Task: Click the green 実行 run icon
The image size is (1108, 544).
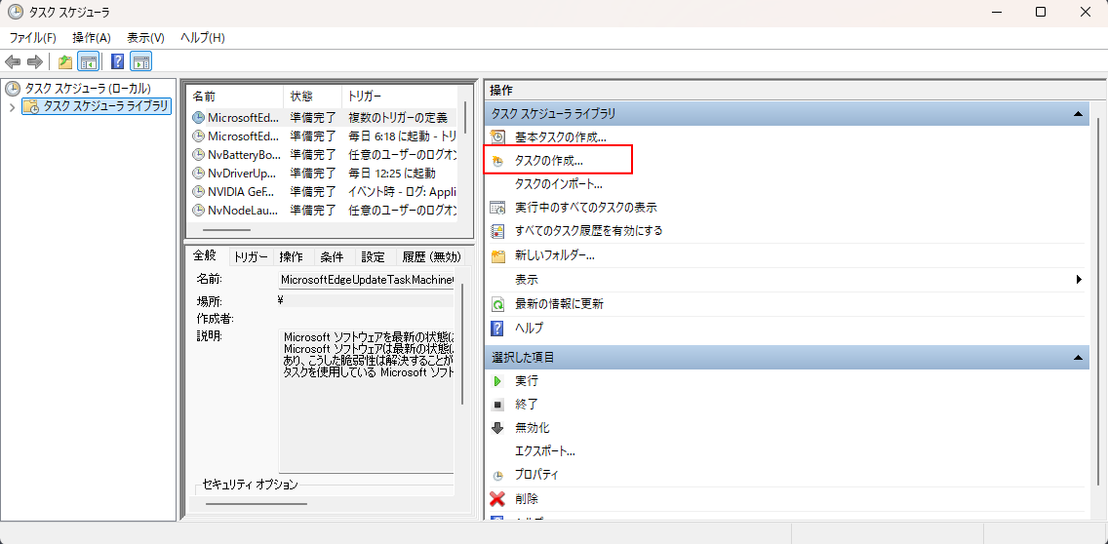Action: 497,381
